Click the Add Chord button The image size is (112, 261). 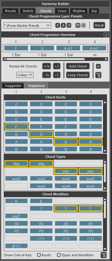point(78,66)
